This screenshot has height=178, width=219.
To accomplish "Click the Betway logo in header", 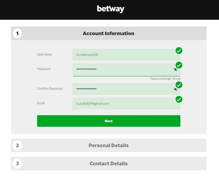I will click(110, 9).
